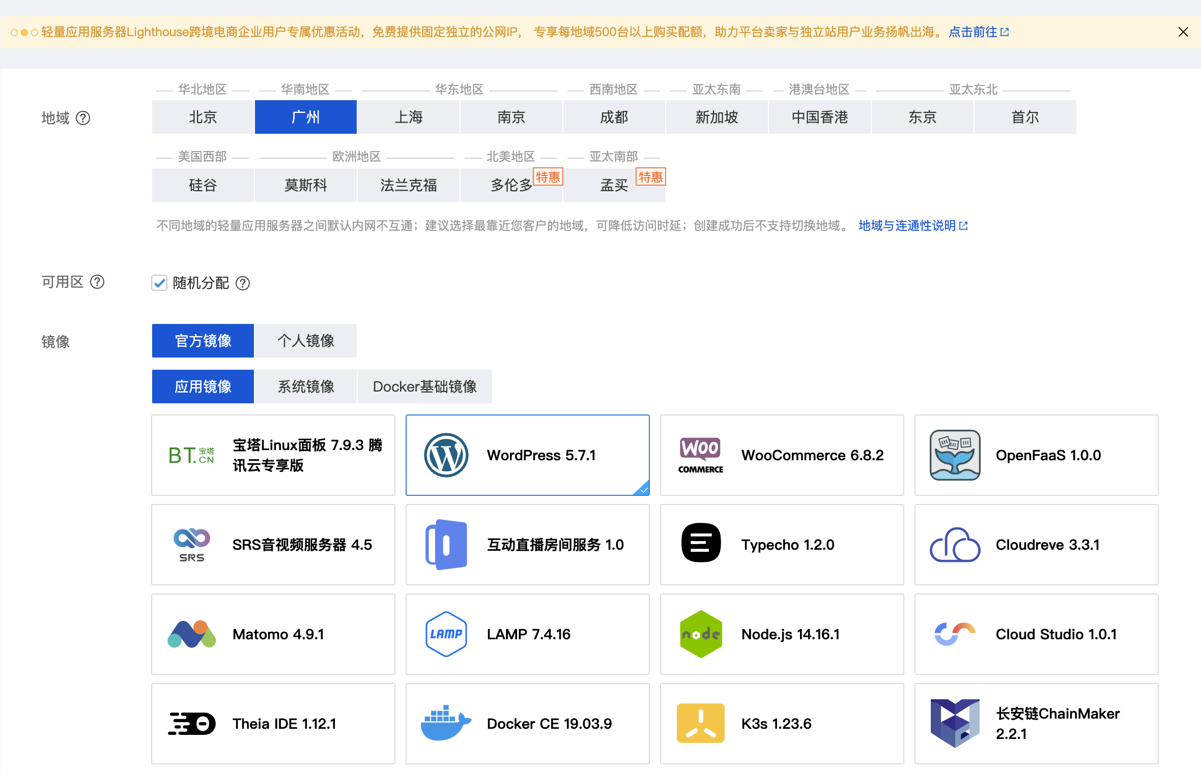Select 长安链ChainMaker 2.2.1 image label
The width and height of the screenshot is (1201, 772).
(x=1058, y=724)
